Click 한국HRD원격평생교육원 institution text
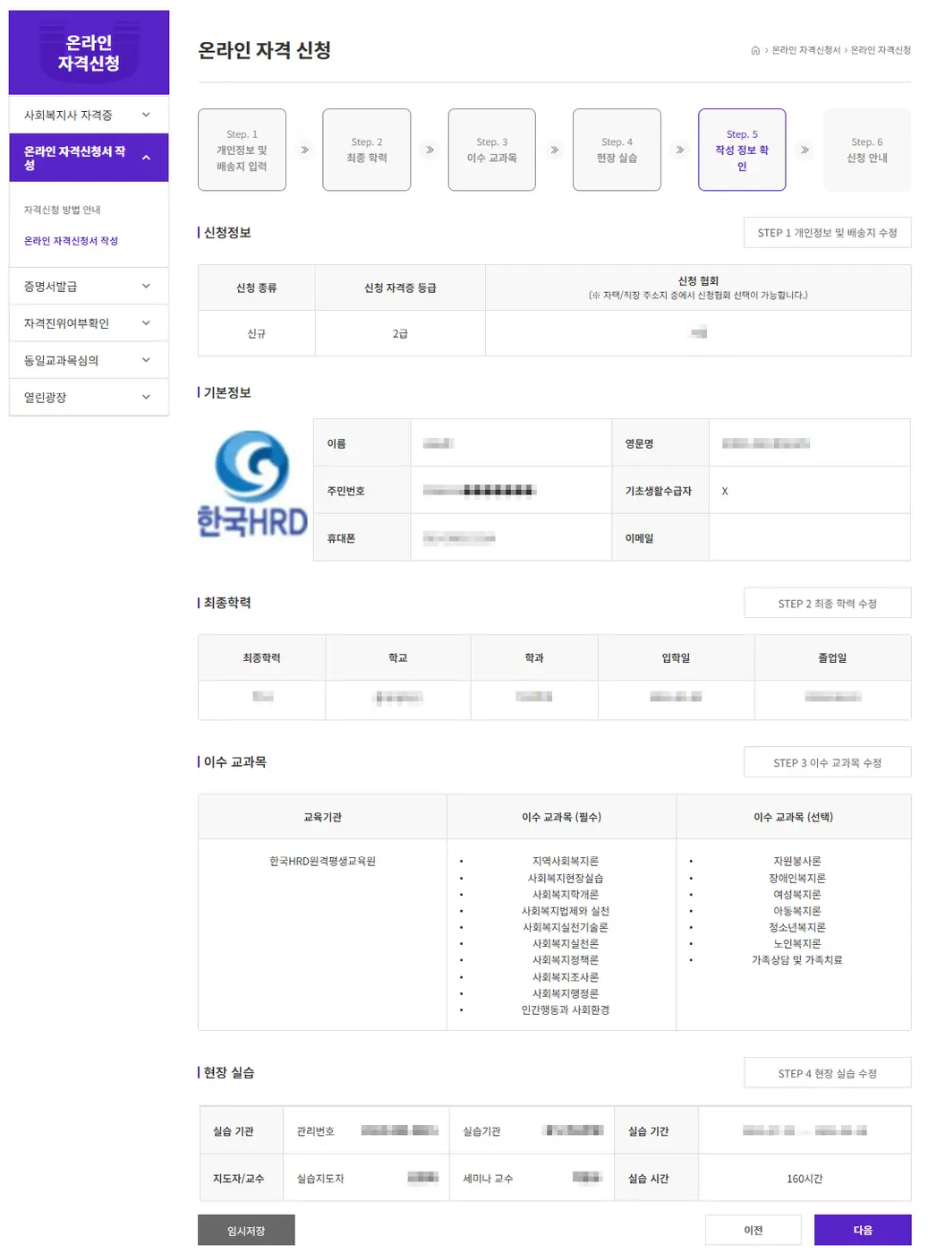 322,861
